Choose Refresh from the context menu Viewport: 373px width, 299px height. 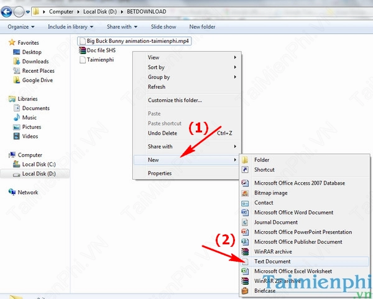pyautogui.click(x=188, y=87)
